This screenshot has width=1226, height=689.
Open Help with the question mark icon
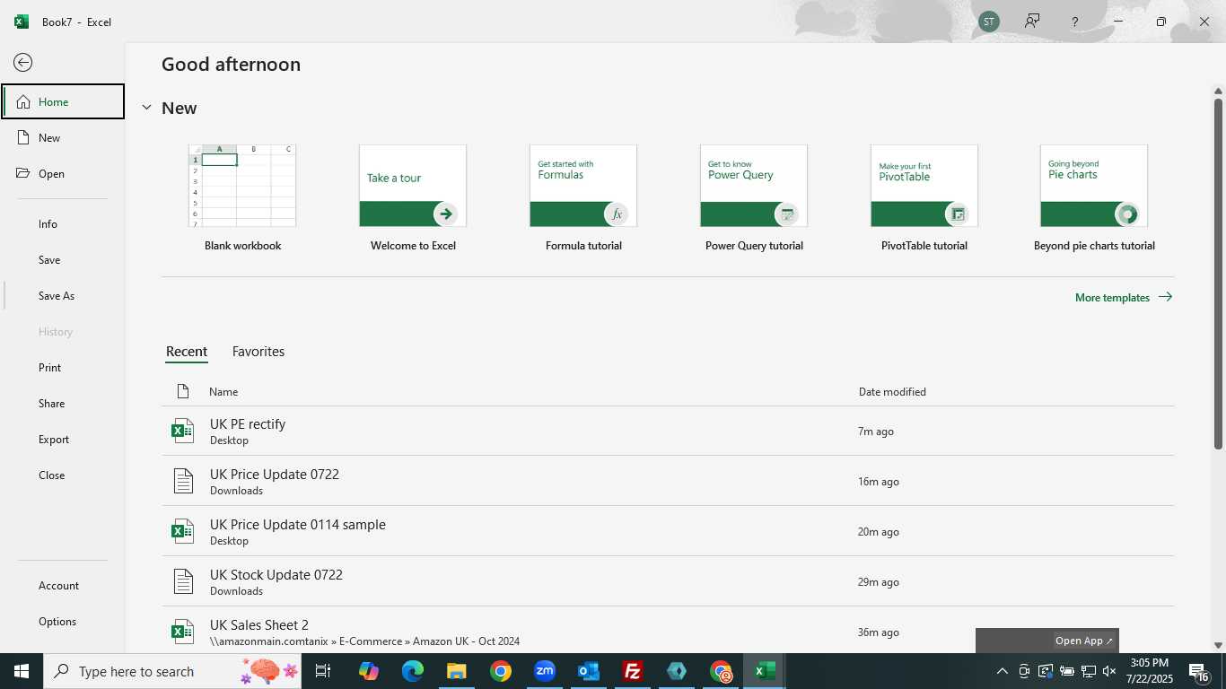[1074, 22]
